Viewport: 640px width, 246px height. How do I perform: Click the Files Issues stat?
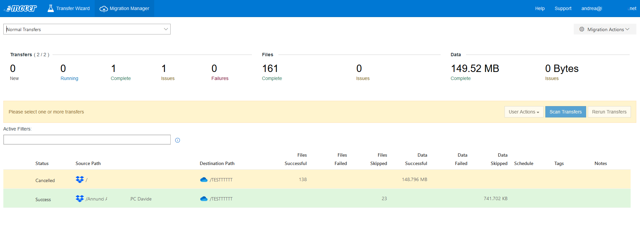[363, 72]
